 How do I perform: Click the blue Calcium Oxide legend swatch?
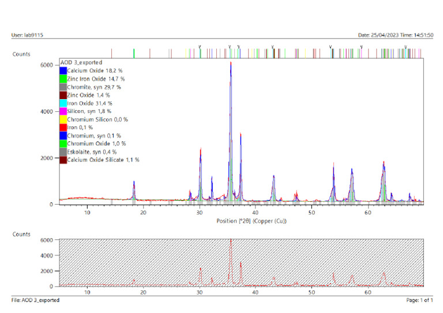coord(63,70)
